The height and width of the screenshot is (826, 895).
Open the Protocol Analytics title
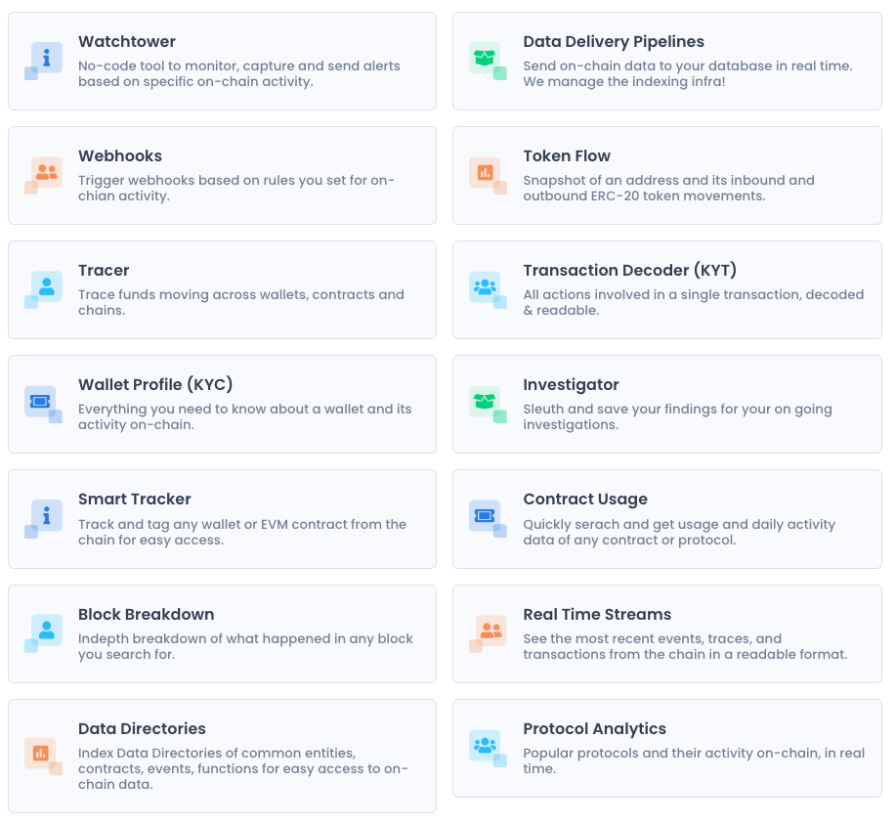(594, 729)
